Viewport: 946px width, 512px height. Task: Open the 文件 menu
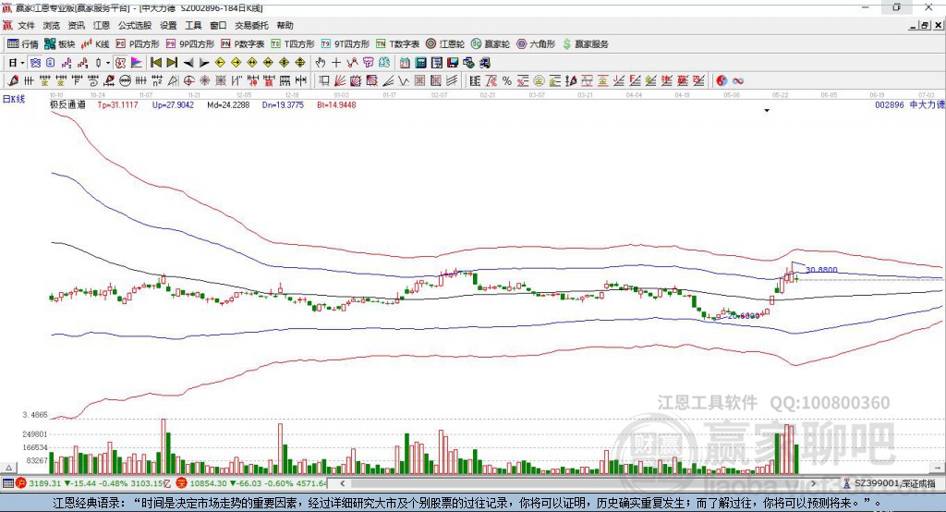point(27,25)
